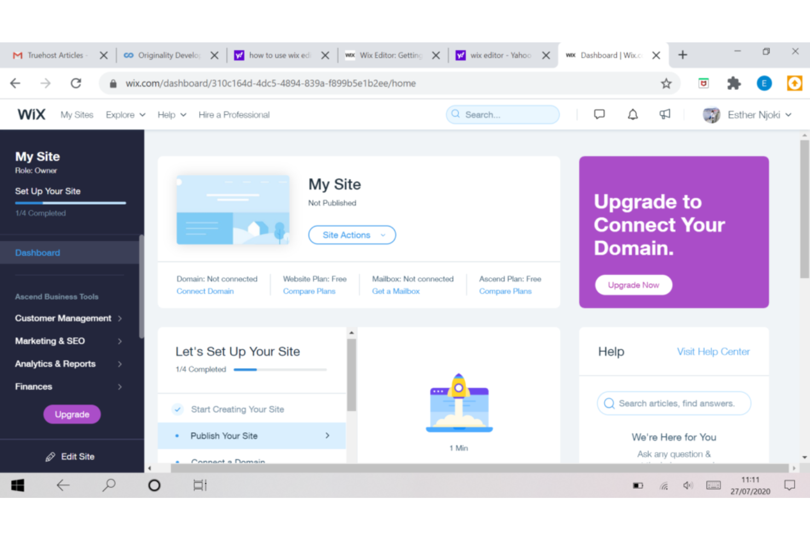Click the Chrome profile E icon
810x540 pixels.
click(x=764, y=83)
